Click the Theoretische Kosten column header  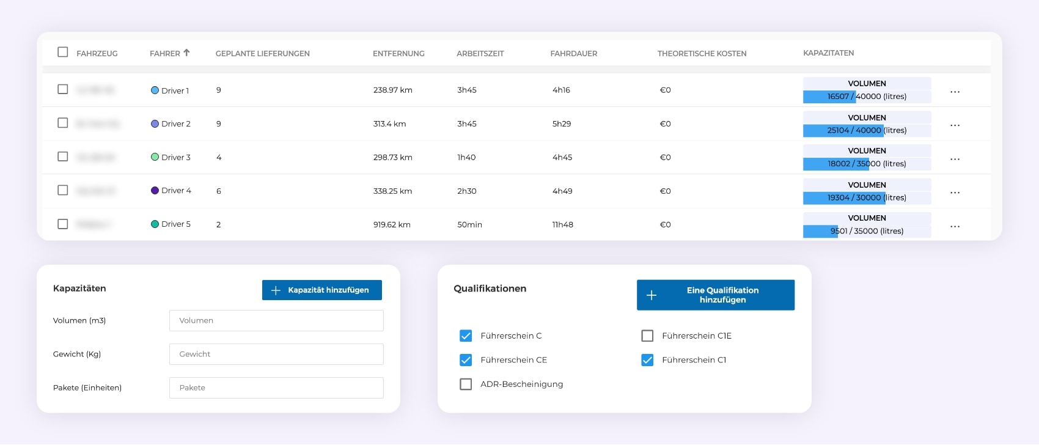[x=702, y=54]
